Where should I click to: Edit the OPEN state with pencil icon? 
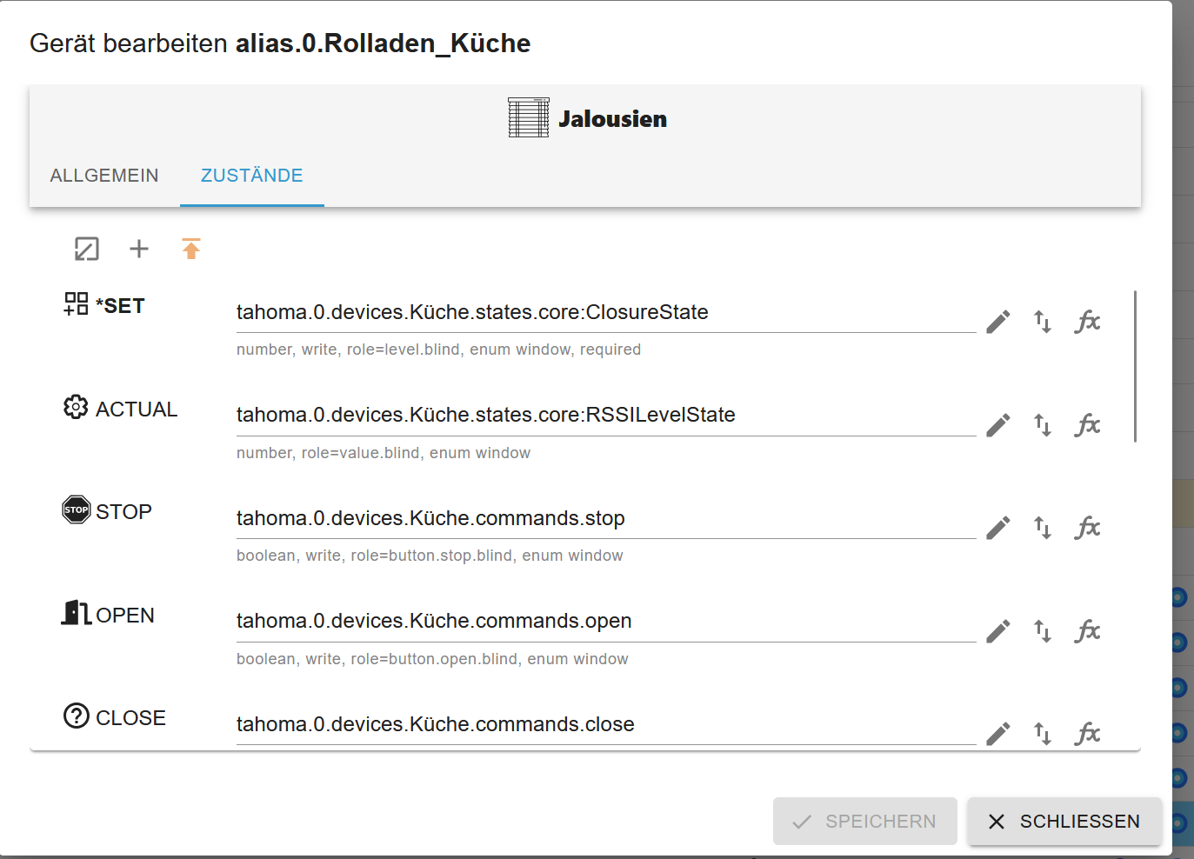pos(998,631)
